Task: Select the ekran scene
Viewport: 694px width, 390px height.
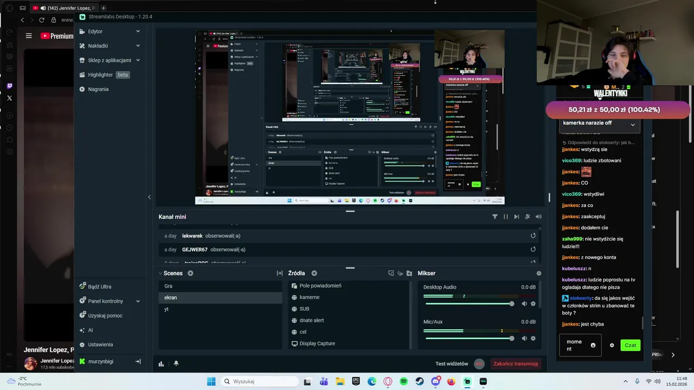Action: 221,297
